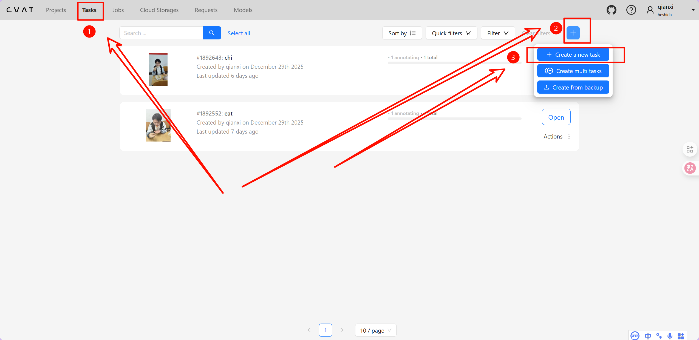Click the Select all link

pyautogui.click(x=239, y=33)
